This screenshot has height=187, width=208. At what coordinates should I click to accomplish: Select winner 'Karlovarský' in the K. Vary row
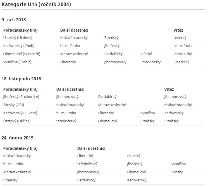174,113
